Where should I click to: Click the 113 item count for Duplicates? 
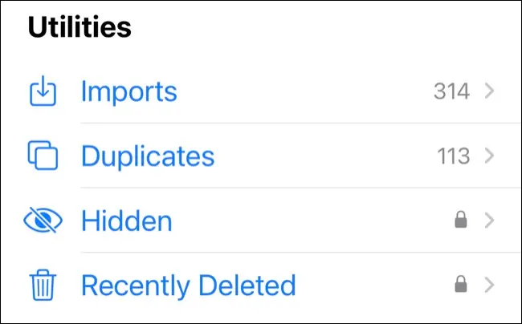[x=453, y=155]
